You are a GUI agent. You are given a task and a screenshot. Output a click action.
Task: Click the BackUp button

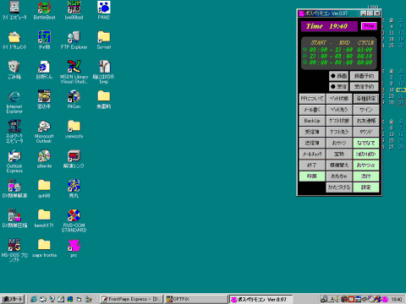click(x=312, y=121)
